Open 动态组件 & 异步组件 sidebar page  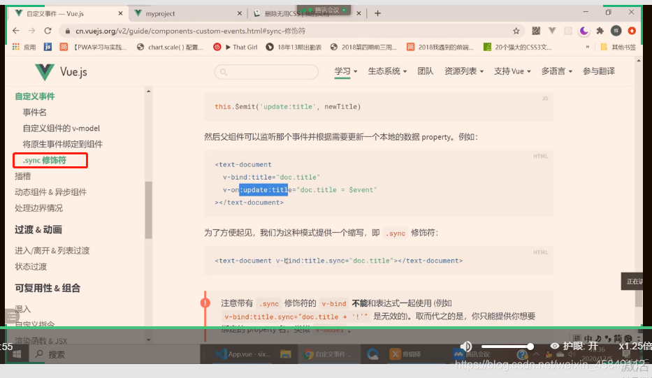point(51,192)
